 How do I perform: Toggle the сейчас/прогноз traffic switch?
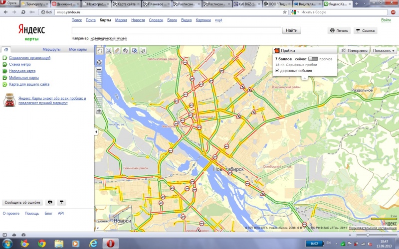click(313, 59)
